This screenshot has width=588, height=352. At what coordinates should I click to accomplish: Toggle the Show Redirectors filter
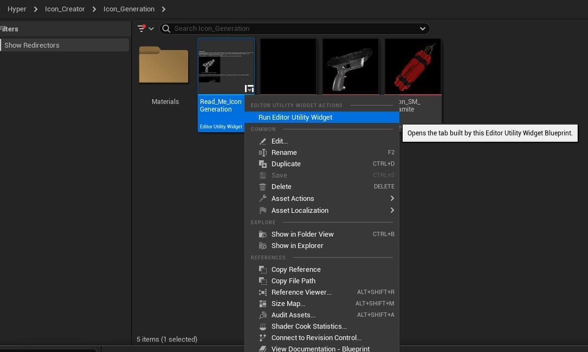pos(64,45)
